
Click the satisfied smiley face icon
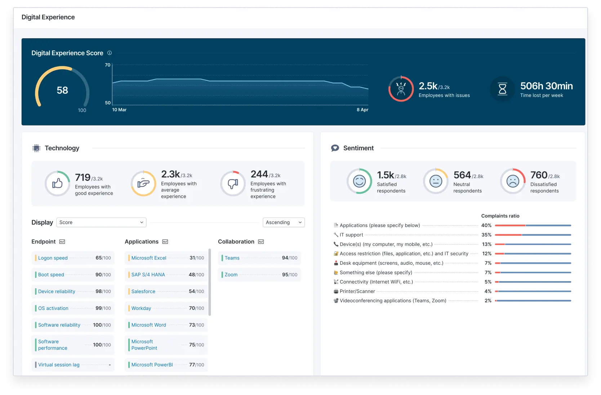click(x=359, y=181)
